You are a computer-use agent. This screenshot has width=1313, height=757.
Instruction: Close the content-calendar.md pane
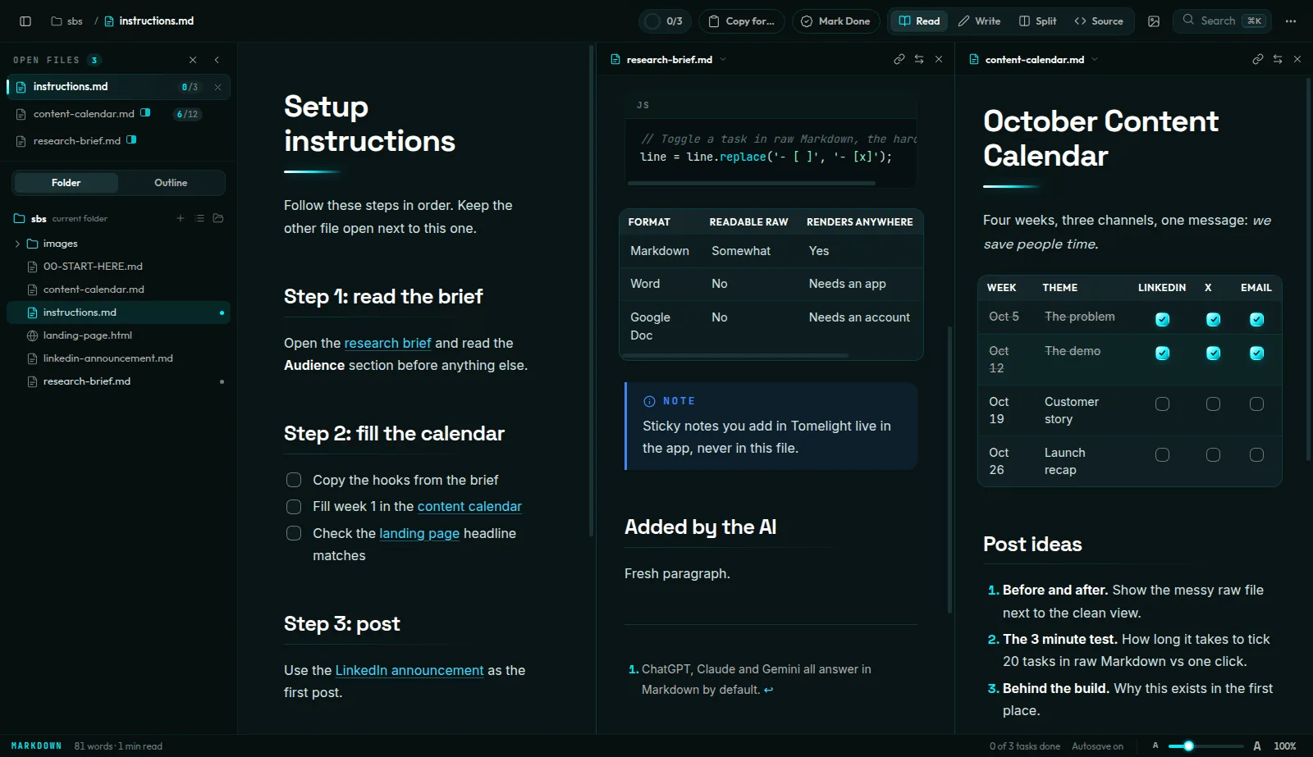[x=1297, y=59]
